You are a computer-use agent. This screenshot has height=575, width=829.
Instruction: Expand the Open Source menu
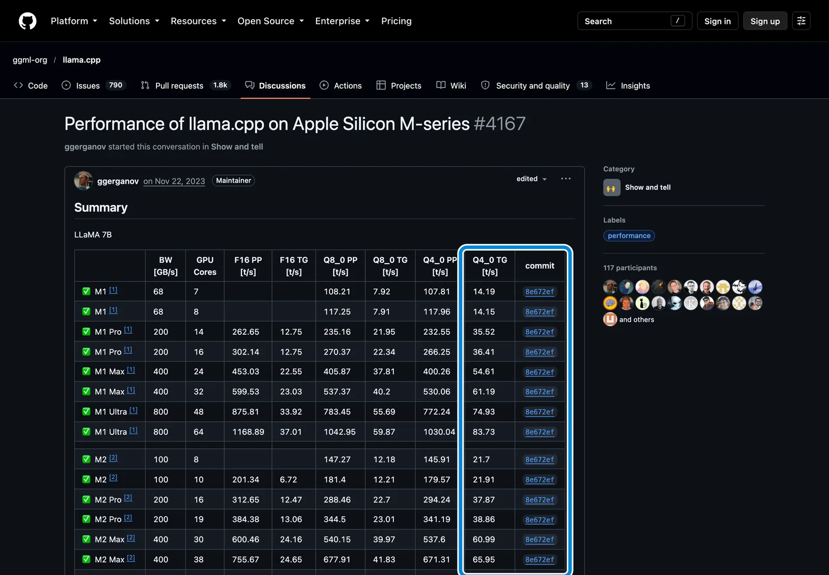click(270, 21)
